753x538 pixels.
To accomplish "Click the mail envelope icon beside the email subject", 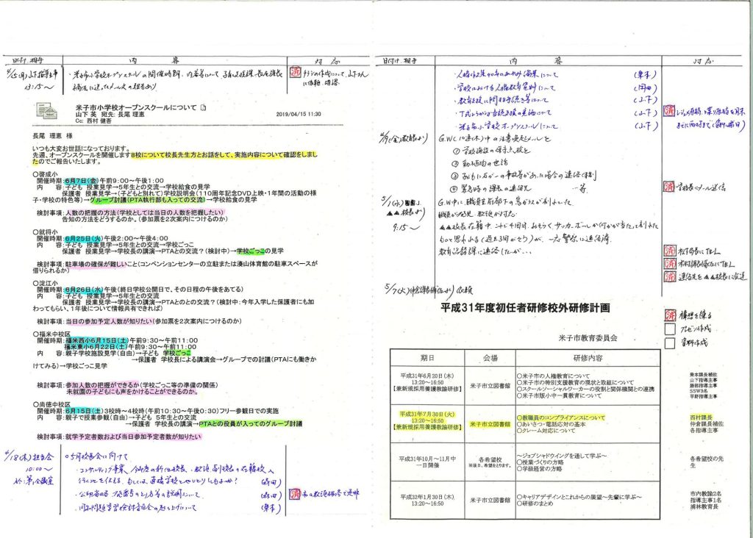I will [x=48, y=111].
